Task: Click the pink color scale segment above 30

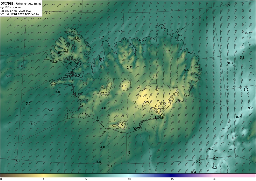Action: 235,175
